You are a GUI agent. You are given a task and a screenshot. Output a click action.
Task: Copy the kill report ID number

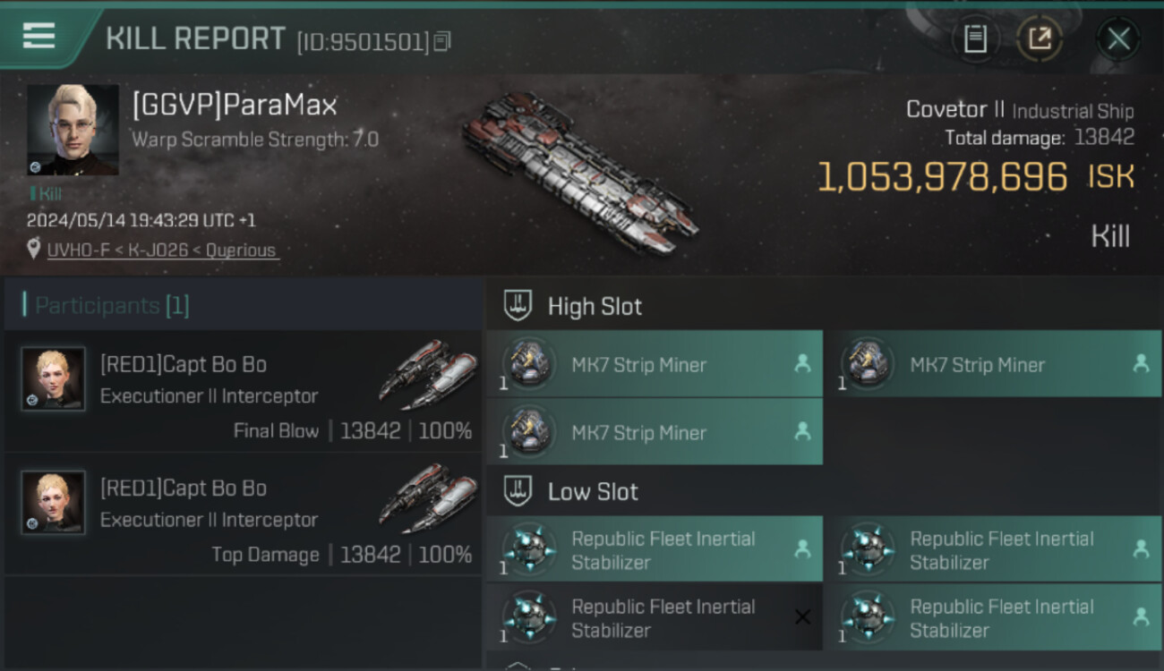pos(442,41)
